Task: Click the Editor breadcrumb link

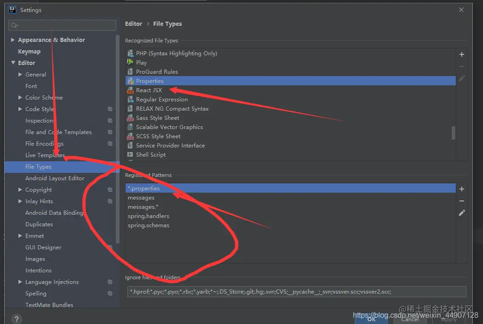Action: tap(133, 24)
